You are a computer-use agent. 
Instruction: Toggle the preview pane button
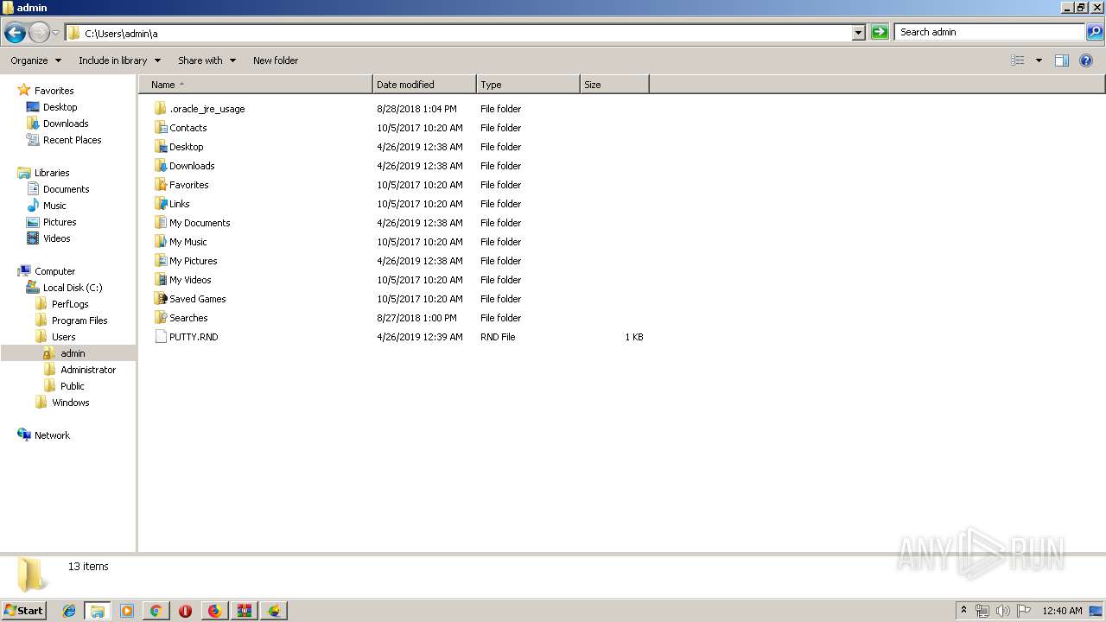1062,60
